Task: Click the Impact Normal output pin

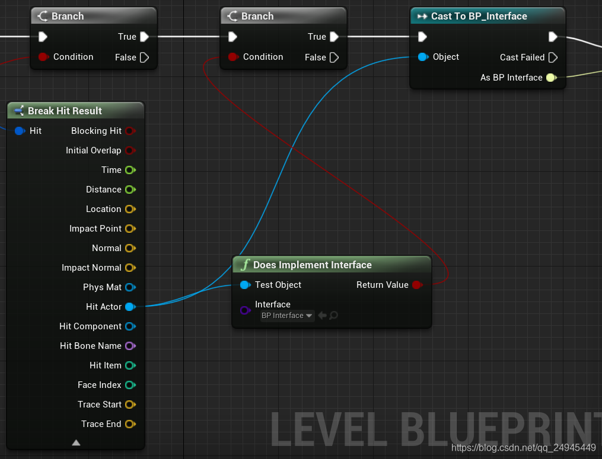Action: (x=130, y=268)
